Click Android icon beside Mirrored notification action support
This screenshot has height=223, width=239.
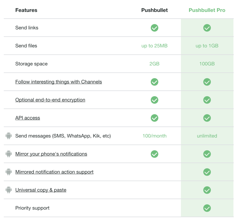coord(8,172)
